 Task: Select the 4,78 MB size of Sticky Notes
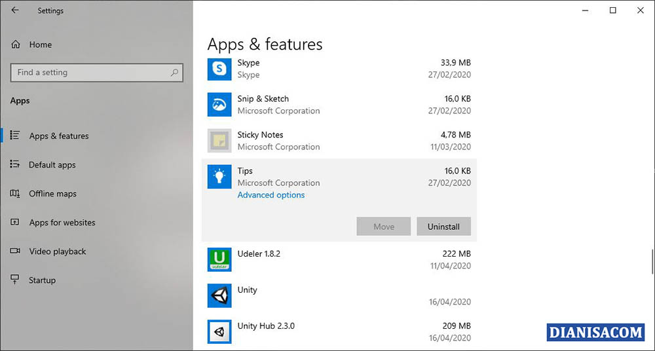455,134
